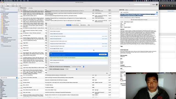Click the Sync toolbar icon
Image resolution: width=176 pixels, height=99 pixels.
pyautogui.click(x=16, y=4)
